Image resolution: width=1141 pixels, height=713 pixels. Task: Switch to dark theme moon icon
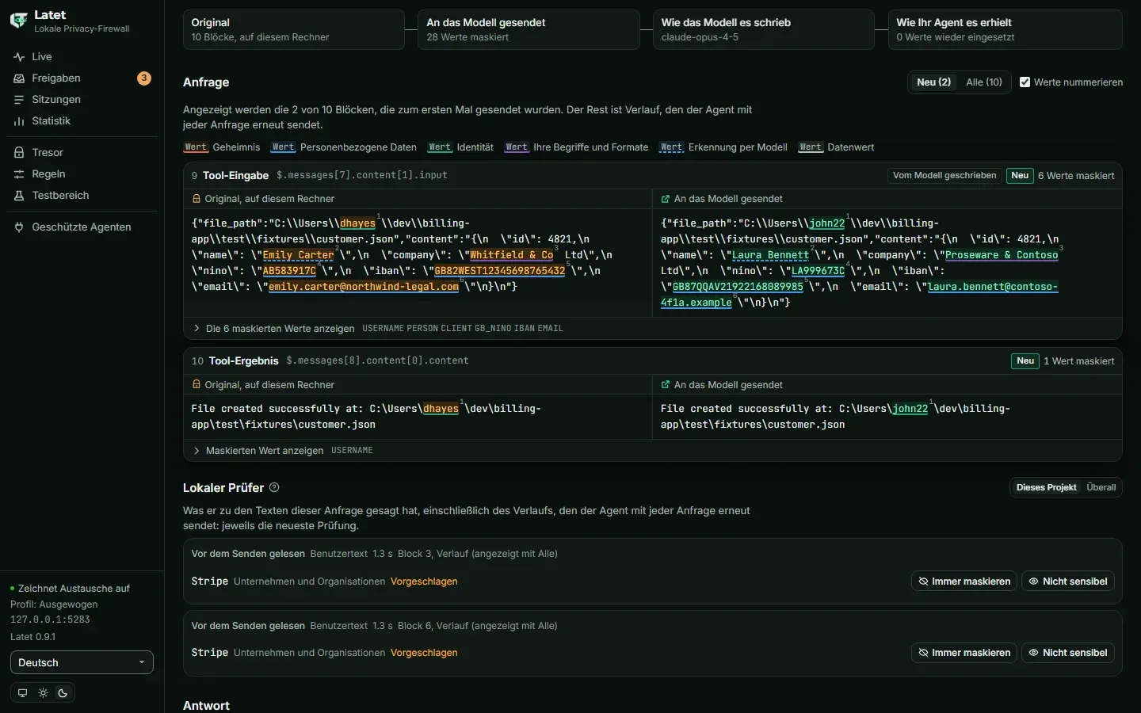point(63,693)
